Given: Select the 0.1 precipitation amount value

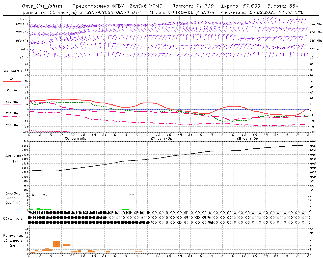Looking at the screenshot, I should pos(131,195).
